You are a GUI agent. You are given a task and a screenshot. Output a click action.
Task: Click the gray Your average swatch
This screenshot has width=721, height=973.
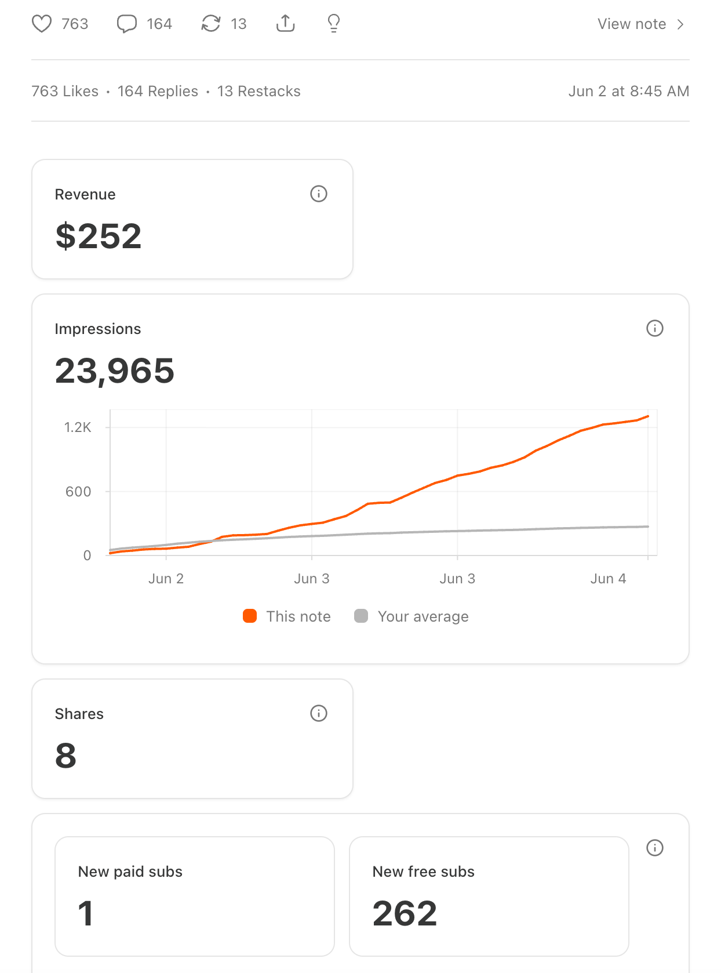pyautogui.click(x=361, y=616)
